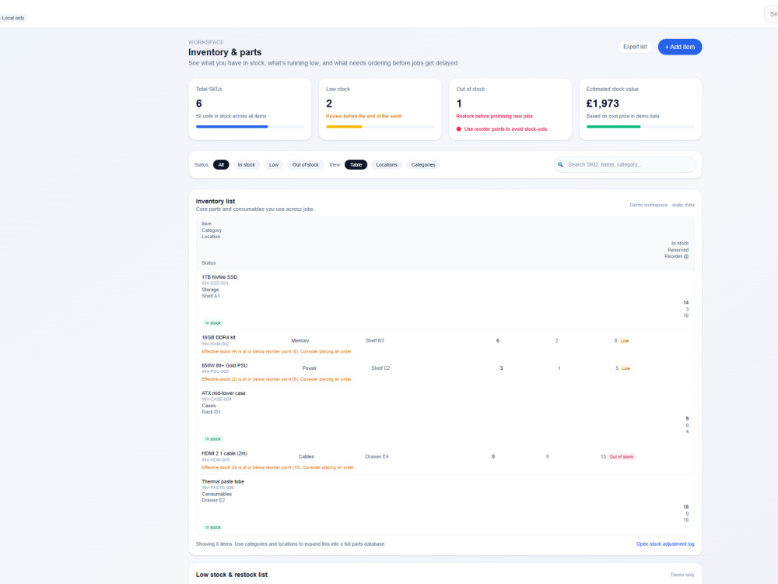778x584 pixels.
Task: Select the 1TB NVMe SSD item name
Action: 219,277
